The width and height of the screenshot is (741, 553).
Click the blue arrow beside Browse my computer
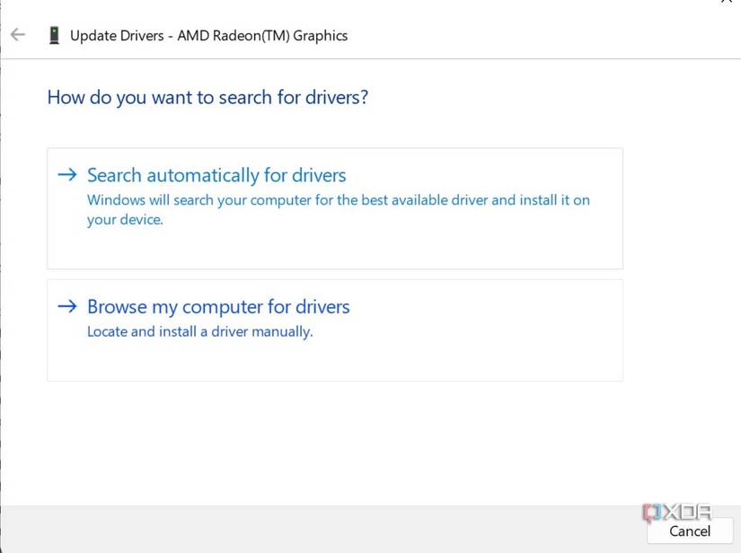click(67, 306)
